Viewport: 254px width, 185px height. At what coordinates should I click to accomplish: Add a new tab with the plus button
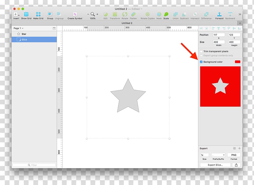tap(240, 23)
